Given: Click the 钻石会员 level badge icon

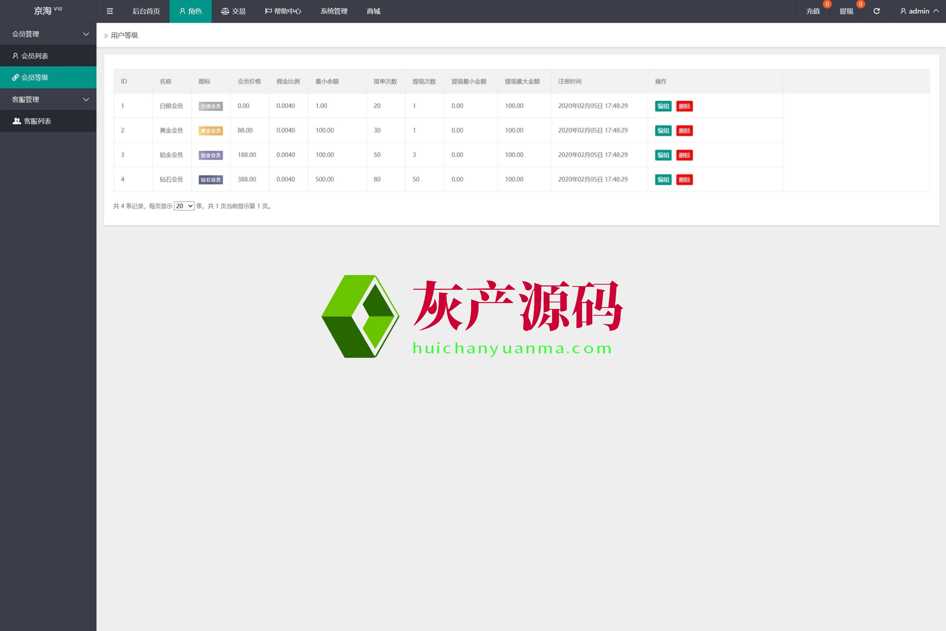Looking at the screenshot, I should [x=211, y=180].
